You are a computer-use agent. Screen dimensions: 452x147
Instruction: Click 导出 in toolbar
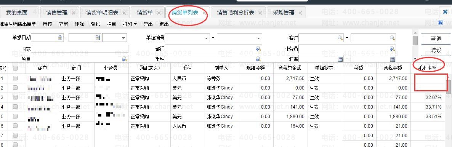tap(148, 24)
